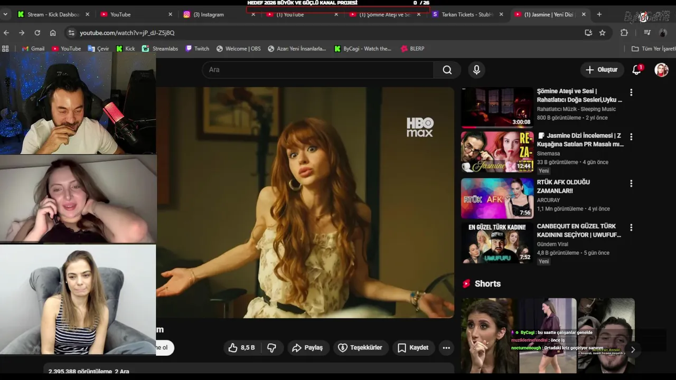Open media controls icon in toolbar
This screenshot has width=676, height=380.
[x=647, y=33]
